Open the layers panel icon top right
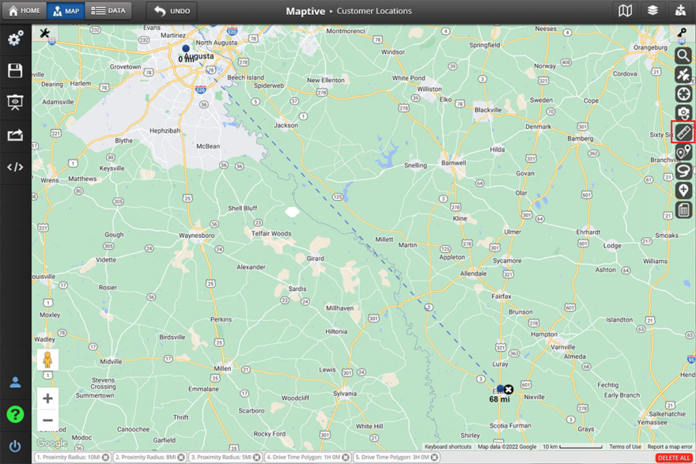Screen dimensions: 696x464 651,10
